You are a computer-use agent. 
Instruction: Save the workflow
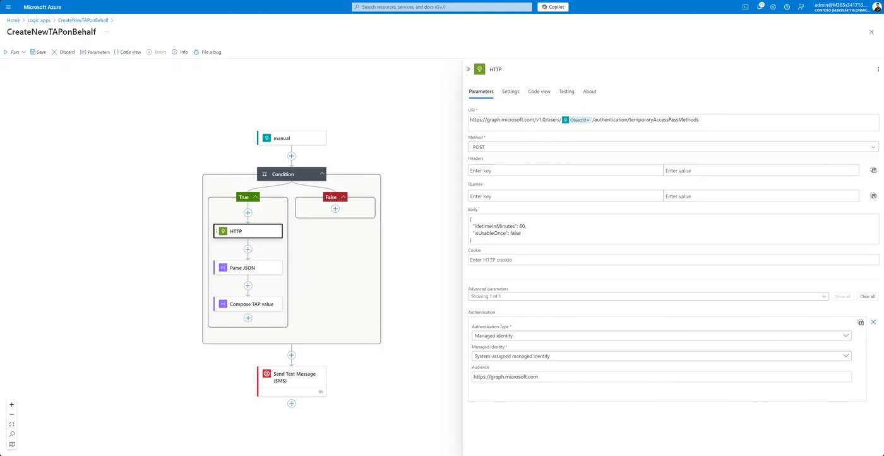pos(38,52)
